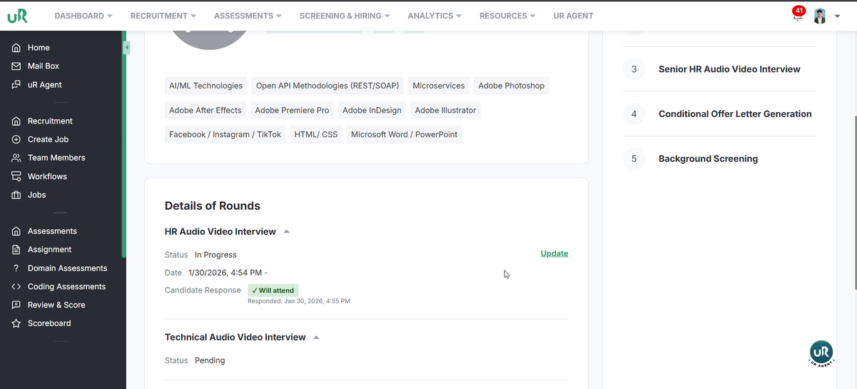Select Workflows in the sidebar
This screenshot has width=857, height=389.
(47, 176)
